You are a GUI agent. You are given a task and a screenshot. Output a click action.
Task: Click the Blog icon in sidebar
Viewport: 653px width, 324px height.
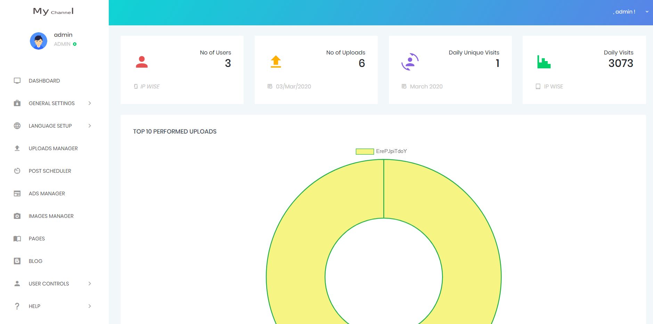(x=17, y=261)
